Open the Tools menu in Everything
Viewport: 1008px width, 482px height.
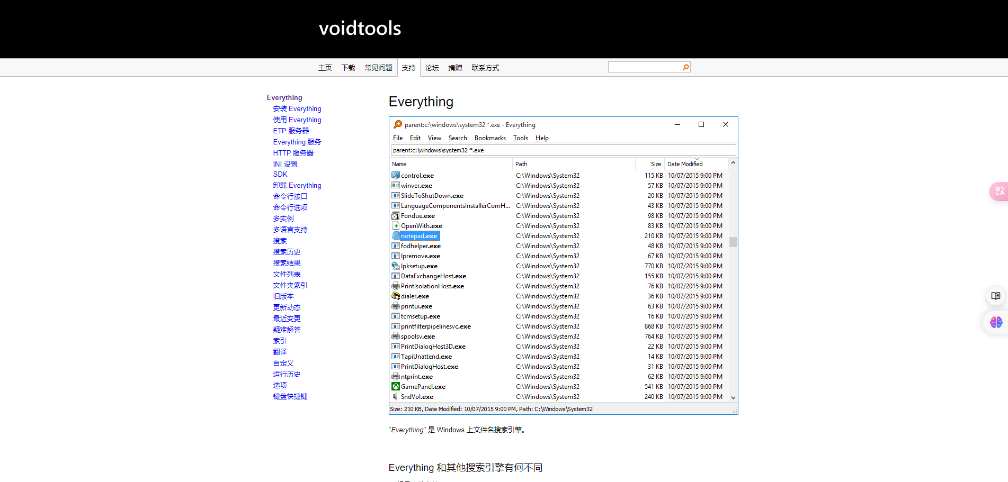(521, 138)
